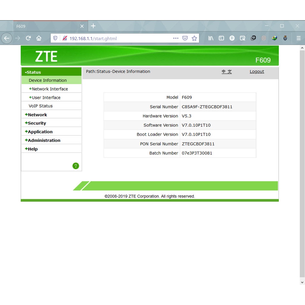Bookmark this page with star icon

[x=194, y=38]
